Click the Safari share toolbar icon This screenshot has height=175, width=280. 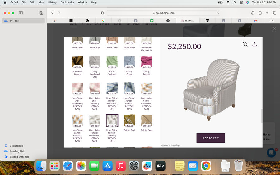260,13
